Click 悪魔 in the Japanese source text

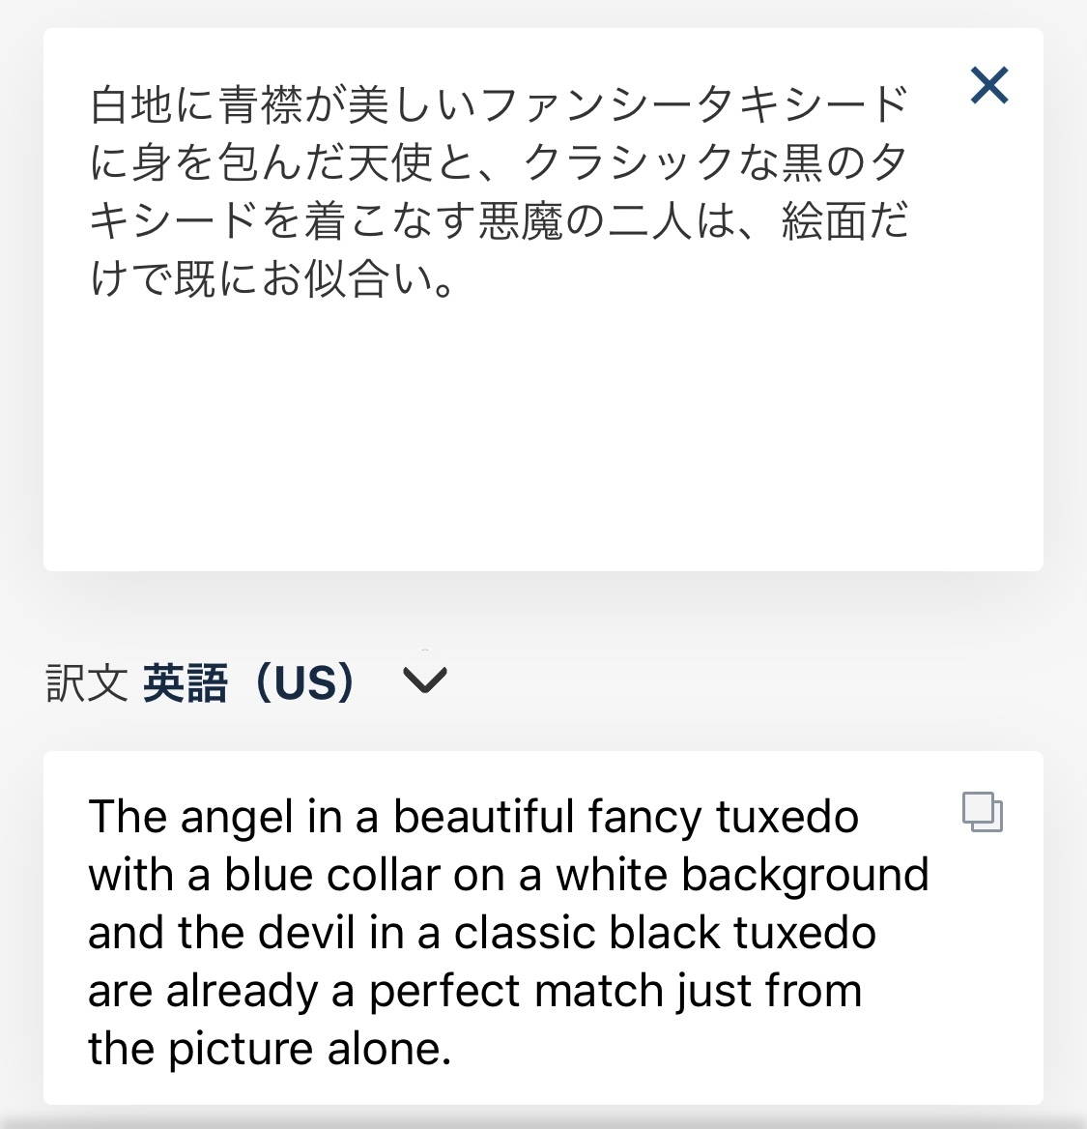520,221
